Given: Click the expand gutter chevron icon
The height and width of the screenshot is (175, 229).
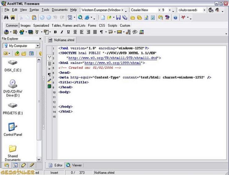Looking at the screenshot, I should (50, 69).
